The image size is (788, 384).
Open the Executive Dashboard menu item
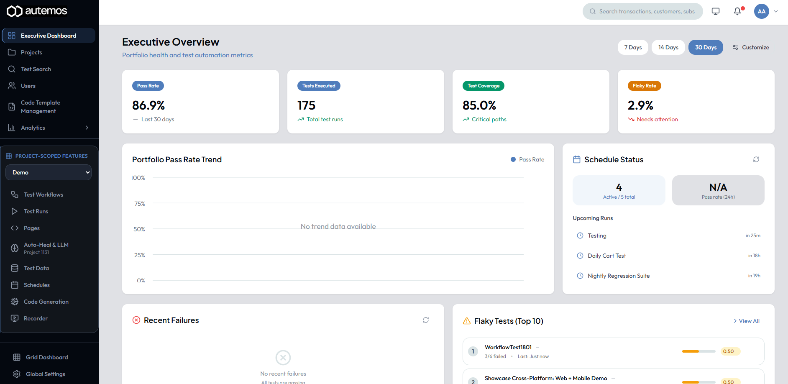[x=49, y=36]
